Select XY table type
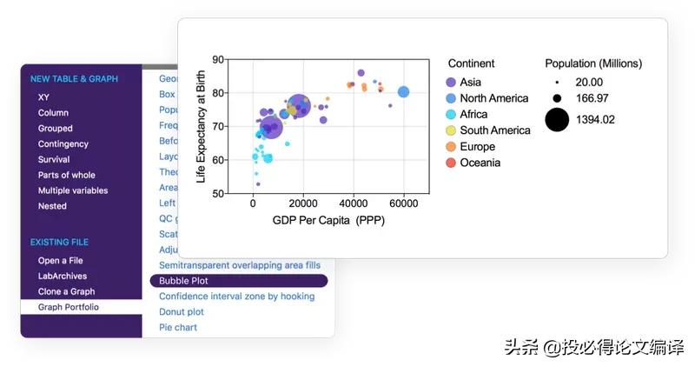The width and height of the screenshot is (695, 367). 43,97
